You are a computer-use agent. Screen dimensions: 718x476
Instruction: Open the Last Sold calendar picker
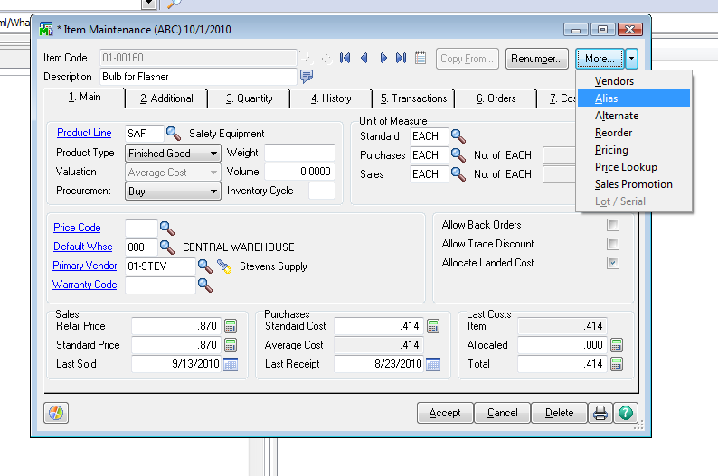(x=231, y=364)
